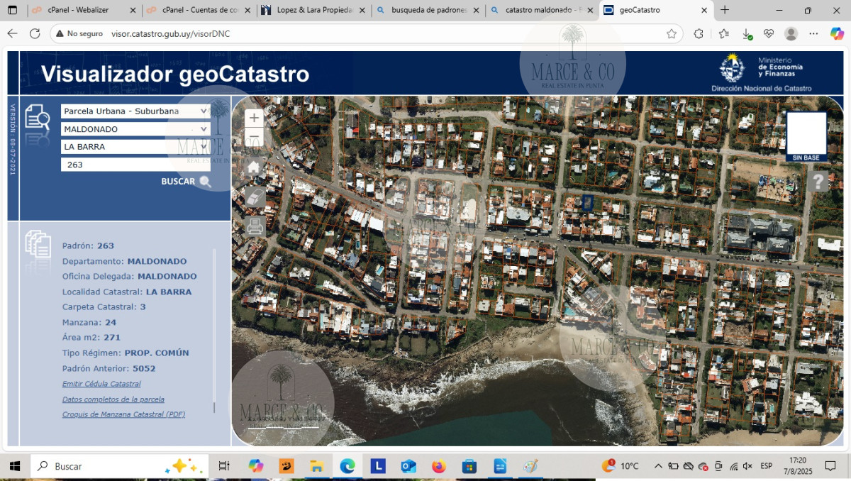The width and height of the screenshot is (851, 481).
Task: Open browser downloads icon
Action: pyautogui.click(x=747, y=34)
